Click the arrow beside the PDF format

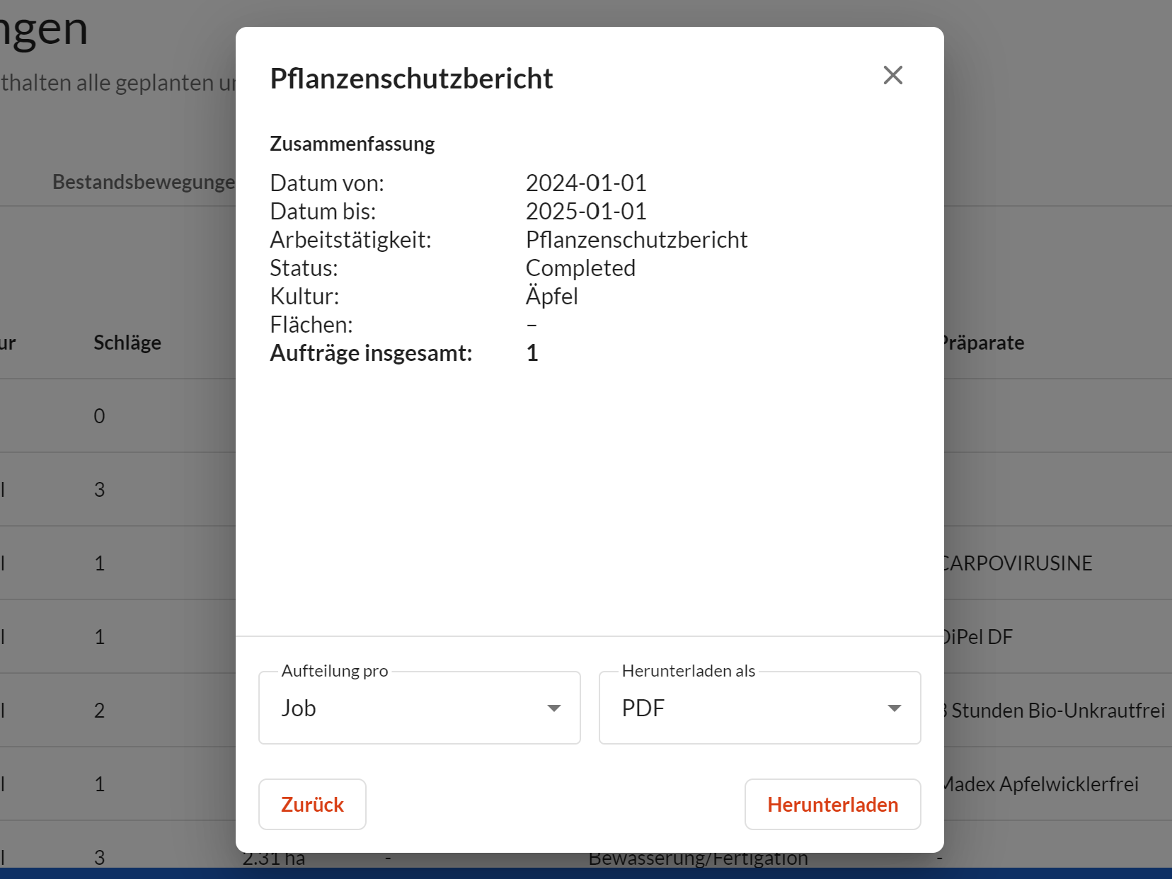894,708
